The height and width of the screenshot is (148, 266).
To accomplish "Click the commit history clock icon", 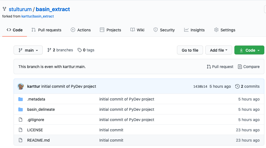I will click(237, 86).
